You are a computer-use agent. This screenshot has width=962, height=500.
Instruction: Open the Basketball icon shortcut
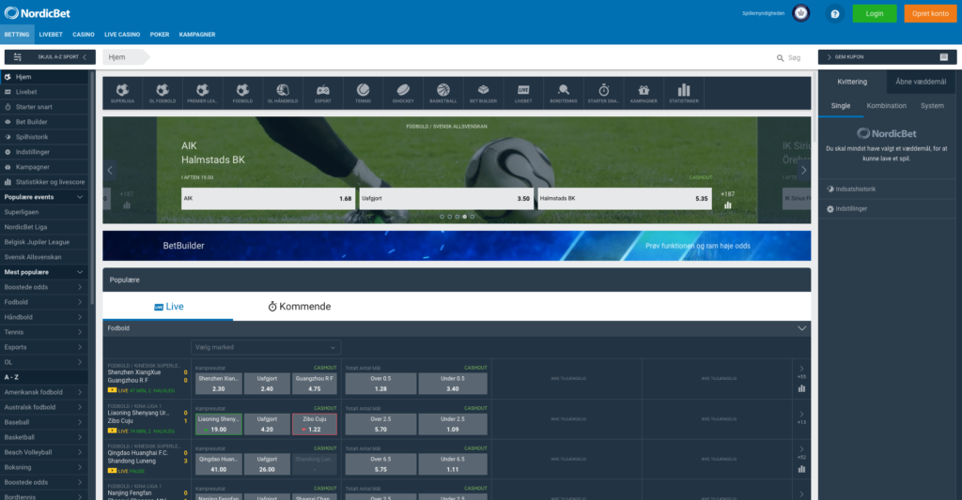click(443, 93)
